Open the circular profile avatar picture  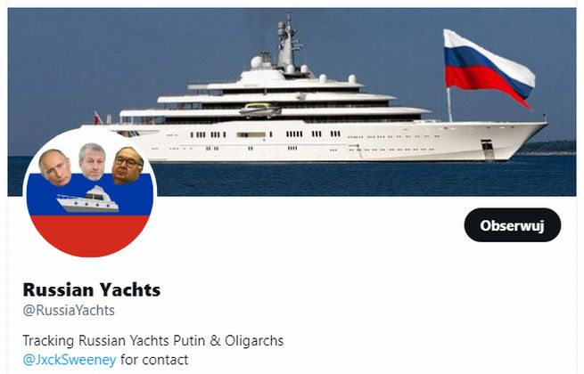point(90,192)
